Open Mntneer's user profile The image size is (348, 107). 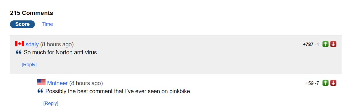pos(57,83)
